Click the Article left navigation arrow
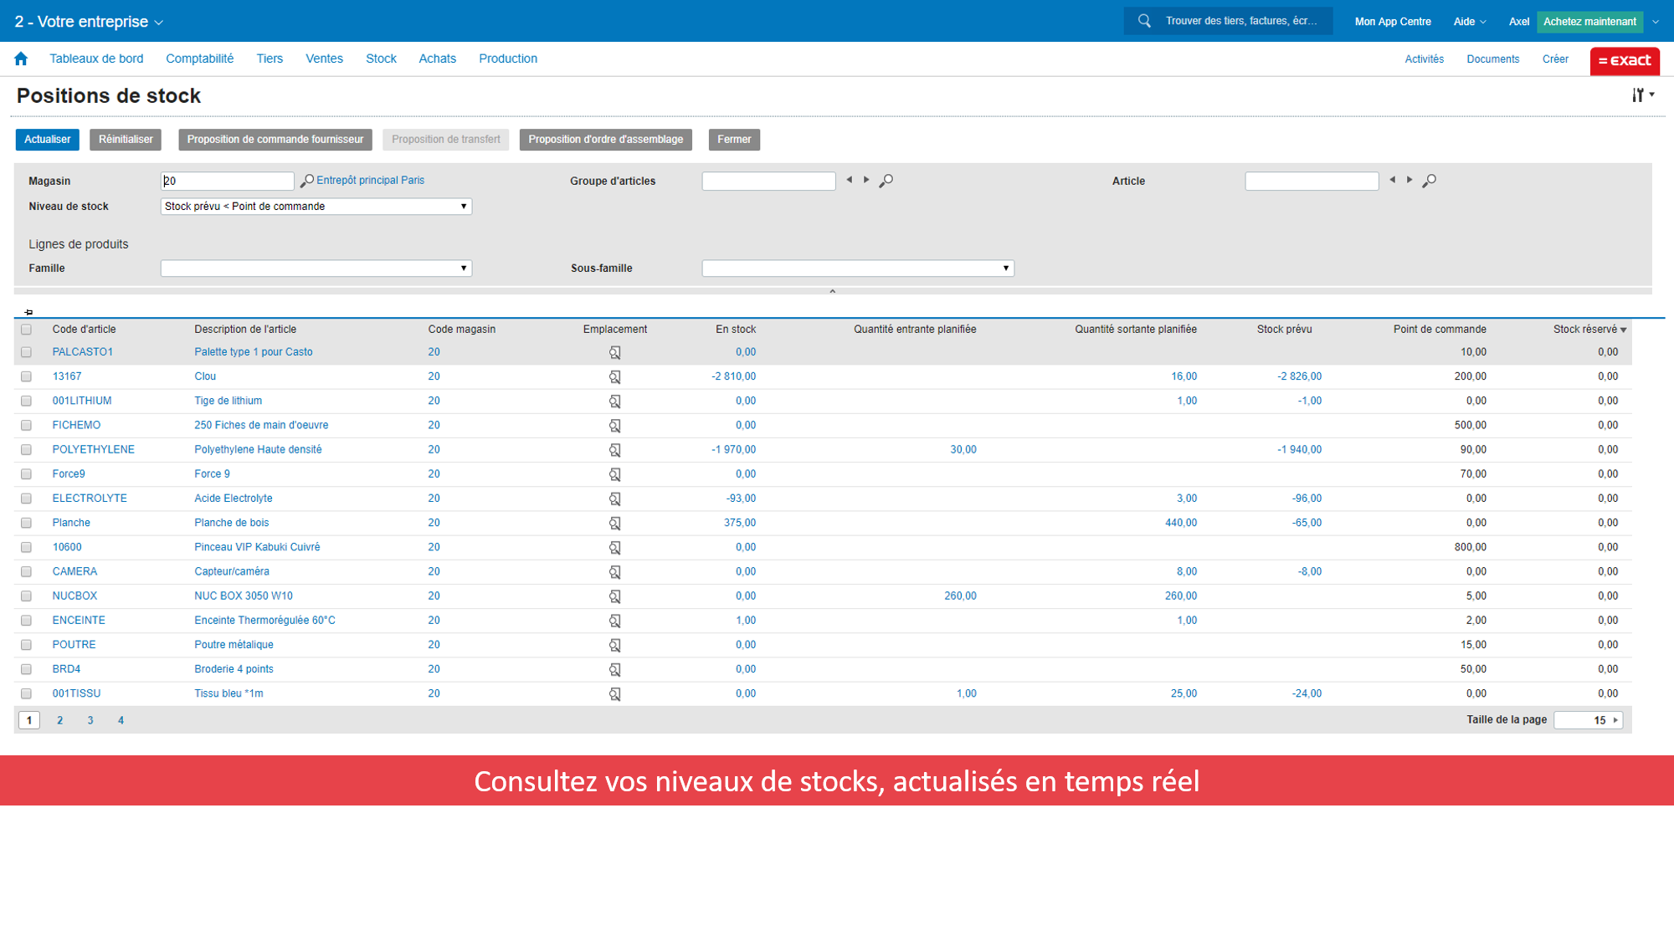This screenshot has width=1674, height=941. pos(1394,179)
